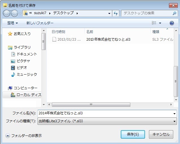The height and width of the screenshot is (144, 180).
Task: Click the file icon of the 2013 file
Action: 54,39
